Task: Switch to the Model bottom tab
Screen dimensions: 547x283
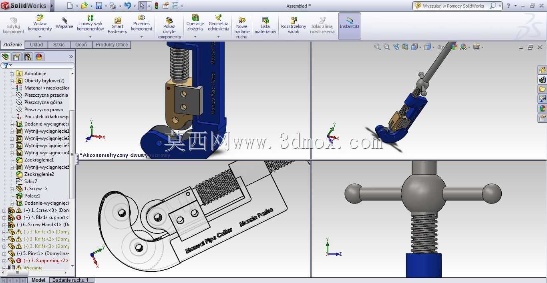Action: pos(38,280)
